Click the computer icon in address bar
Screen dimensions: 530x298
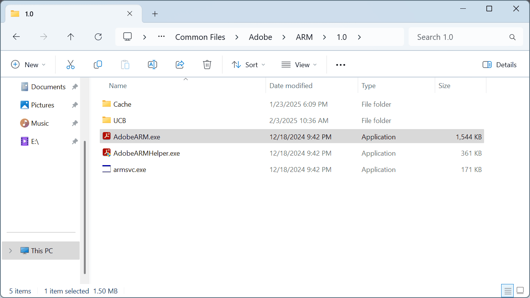(127, 37)
